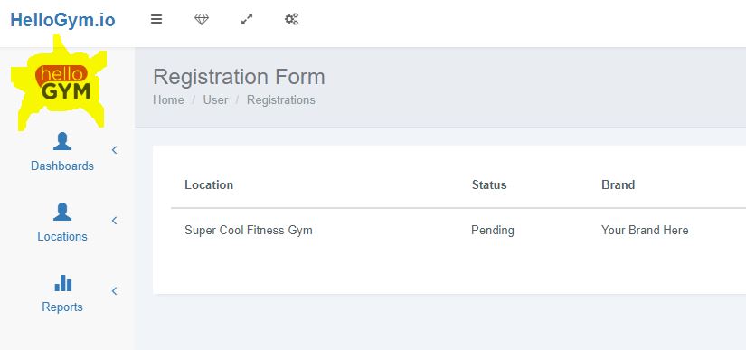The image size is (746, 350).
Task: Select the Super Cool Fitness Gym row
Action: (458, 231)
